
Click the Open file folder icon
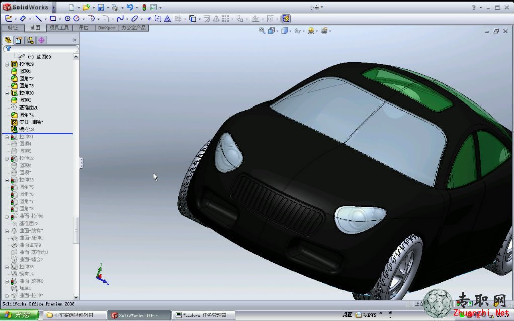(x=86, y=7)
